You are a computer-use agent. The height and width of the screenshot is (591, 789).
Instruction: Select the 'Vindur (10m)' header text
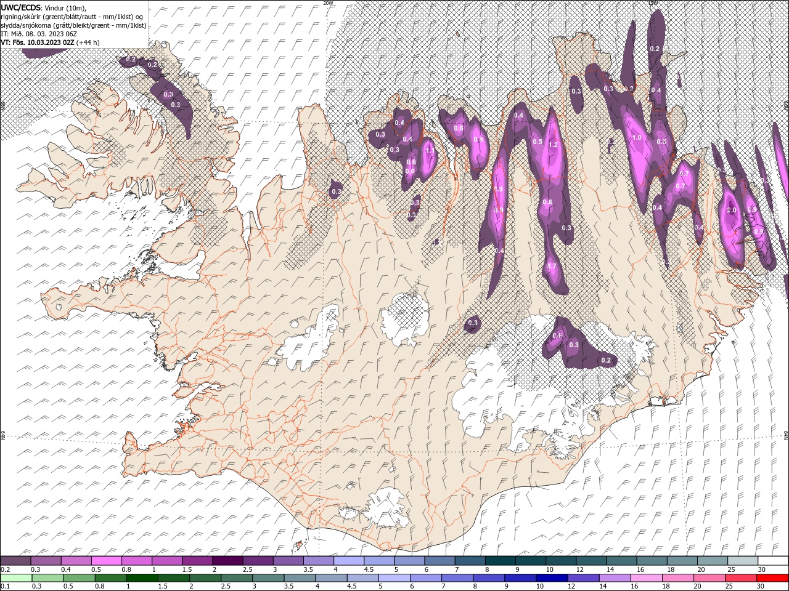(x=66, y=7)
